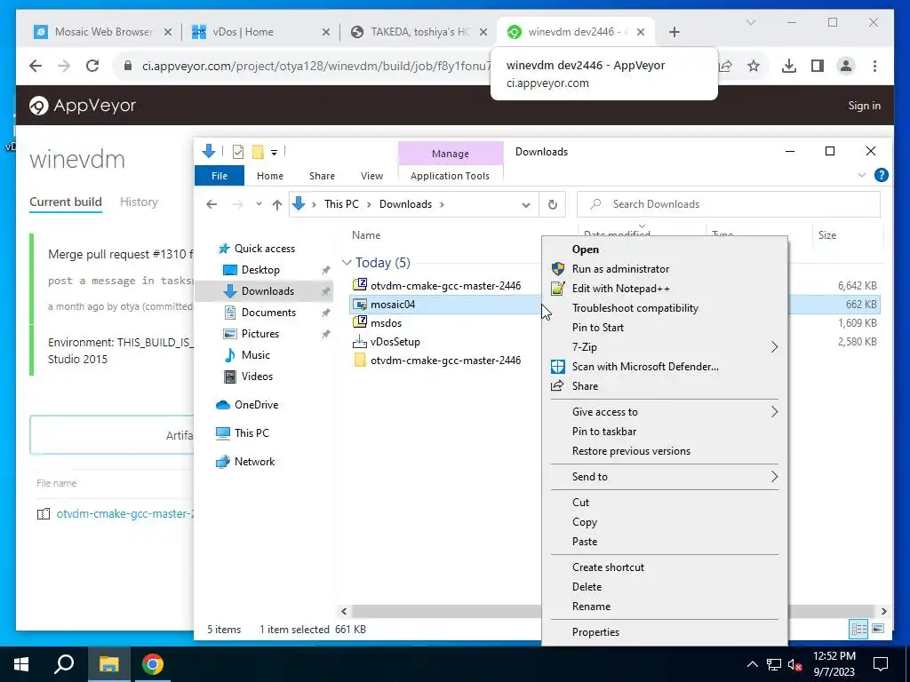
Task: Go back in File Explorer
Action: click(212, 204)
